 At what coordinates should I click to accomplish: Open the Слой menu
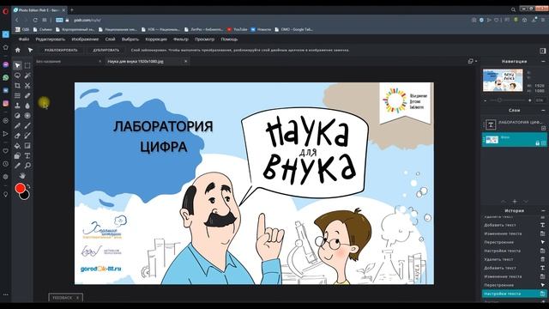click(x=110, y=39)
